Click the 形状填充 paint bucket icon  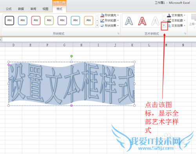pos(102,15)
